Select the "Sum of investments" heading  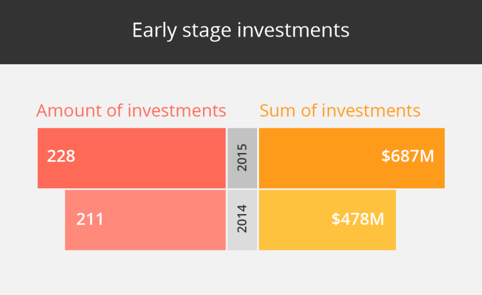point(340,111)
